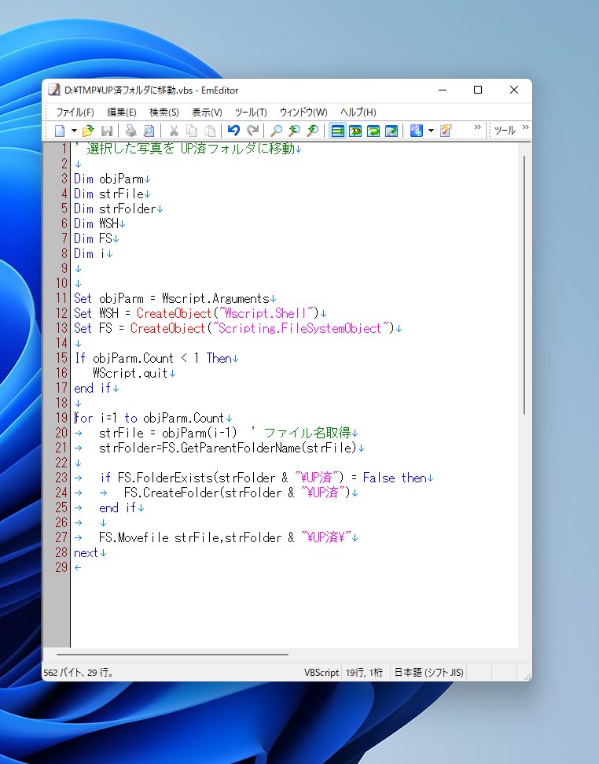
Task: Click the Copy icon in the toolbar
Action: coord(193,131)
